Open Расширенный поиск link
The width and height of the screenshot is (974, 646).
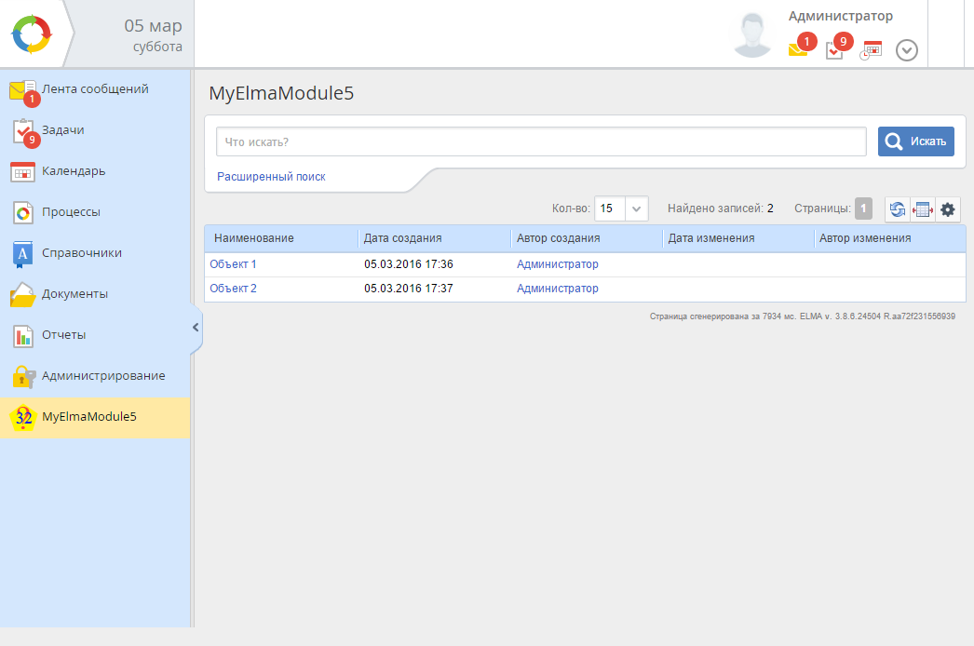coord(271,177)
